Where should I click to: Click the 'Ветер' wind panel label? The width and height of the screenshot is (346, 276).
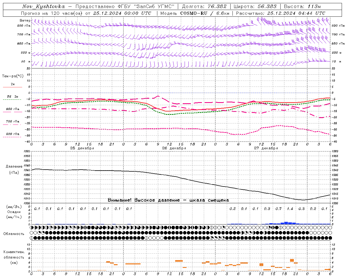tap(25, 20)
